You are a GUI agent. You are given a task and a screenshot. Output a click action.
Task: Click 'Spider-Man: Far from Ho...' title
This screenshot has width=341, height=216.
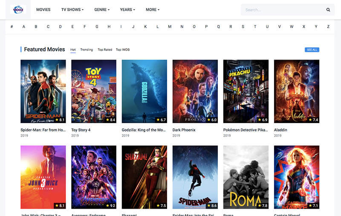[x=43, y=130]
